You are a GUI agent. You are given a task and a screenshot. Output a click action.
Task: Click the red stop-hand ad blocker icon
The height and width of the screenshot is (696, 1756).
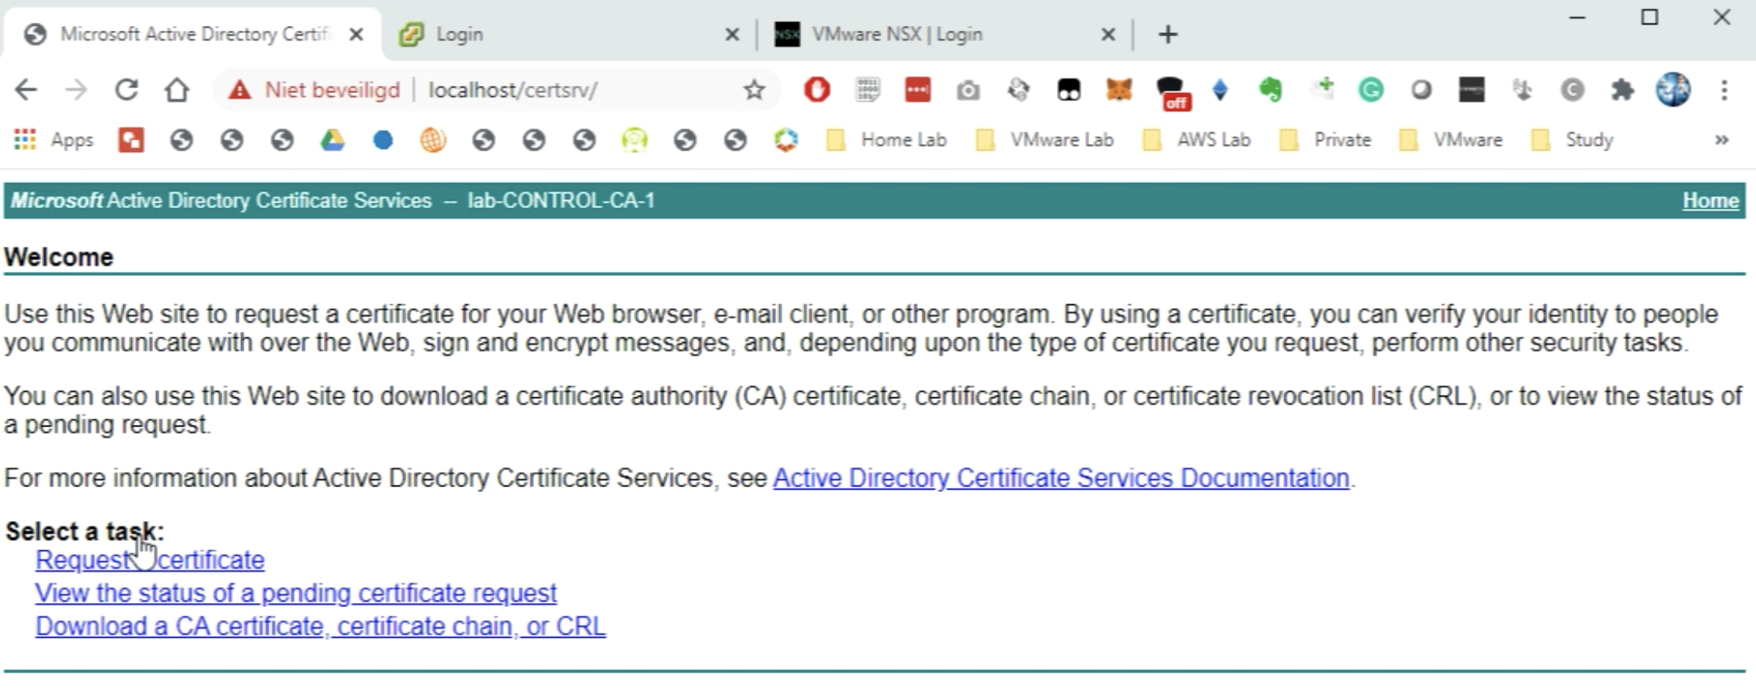click(816, 90)
